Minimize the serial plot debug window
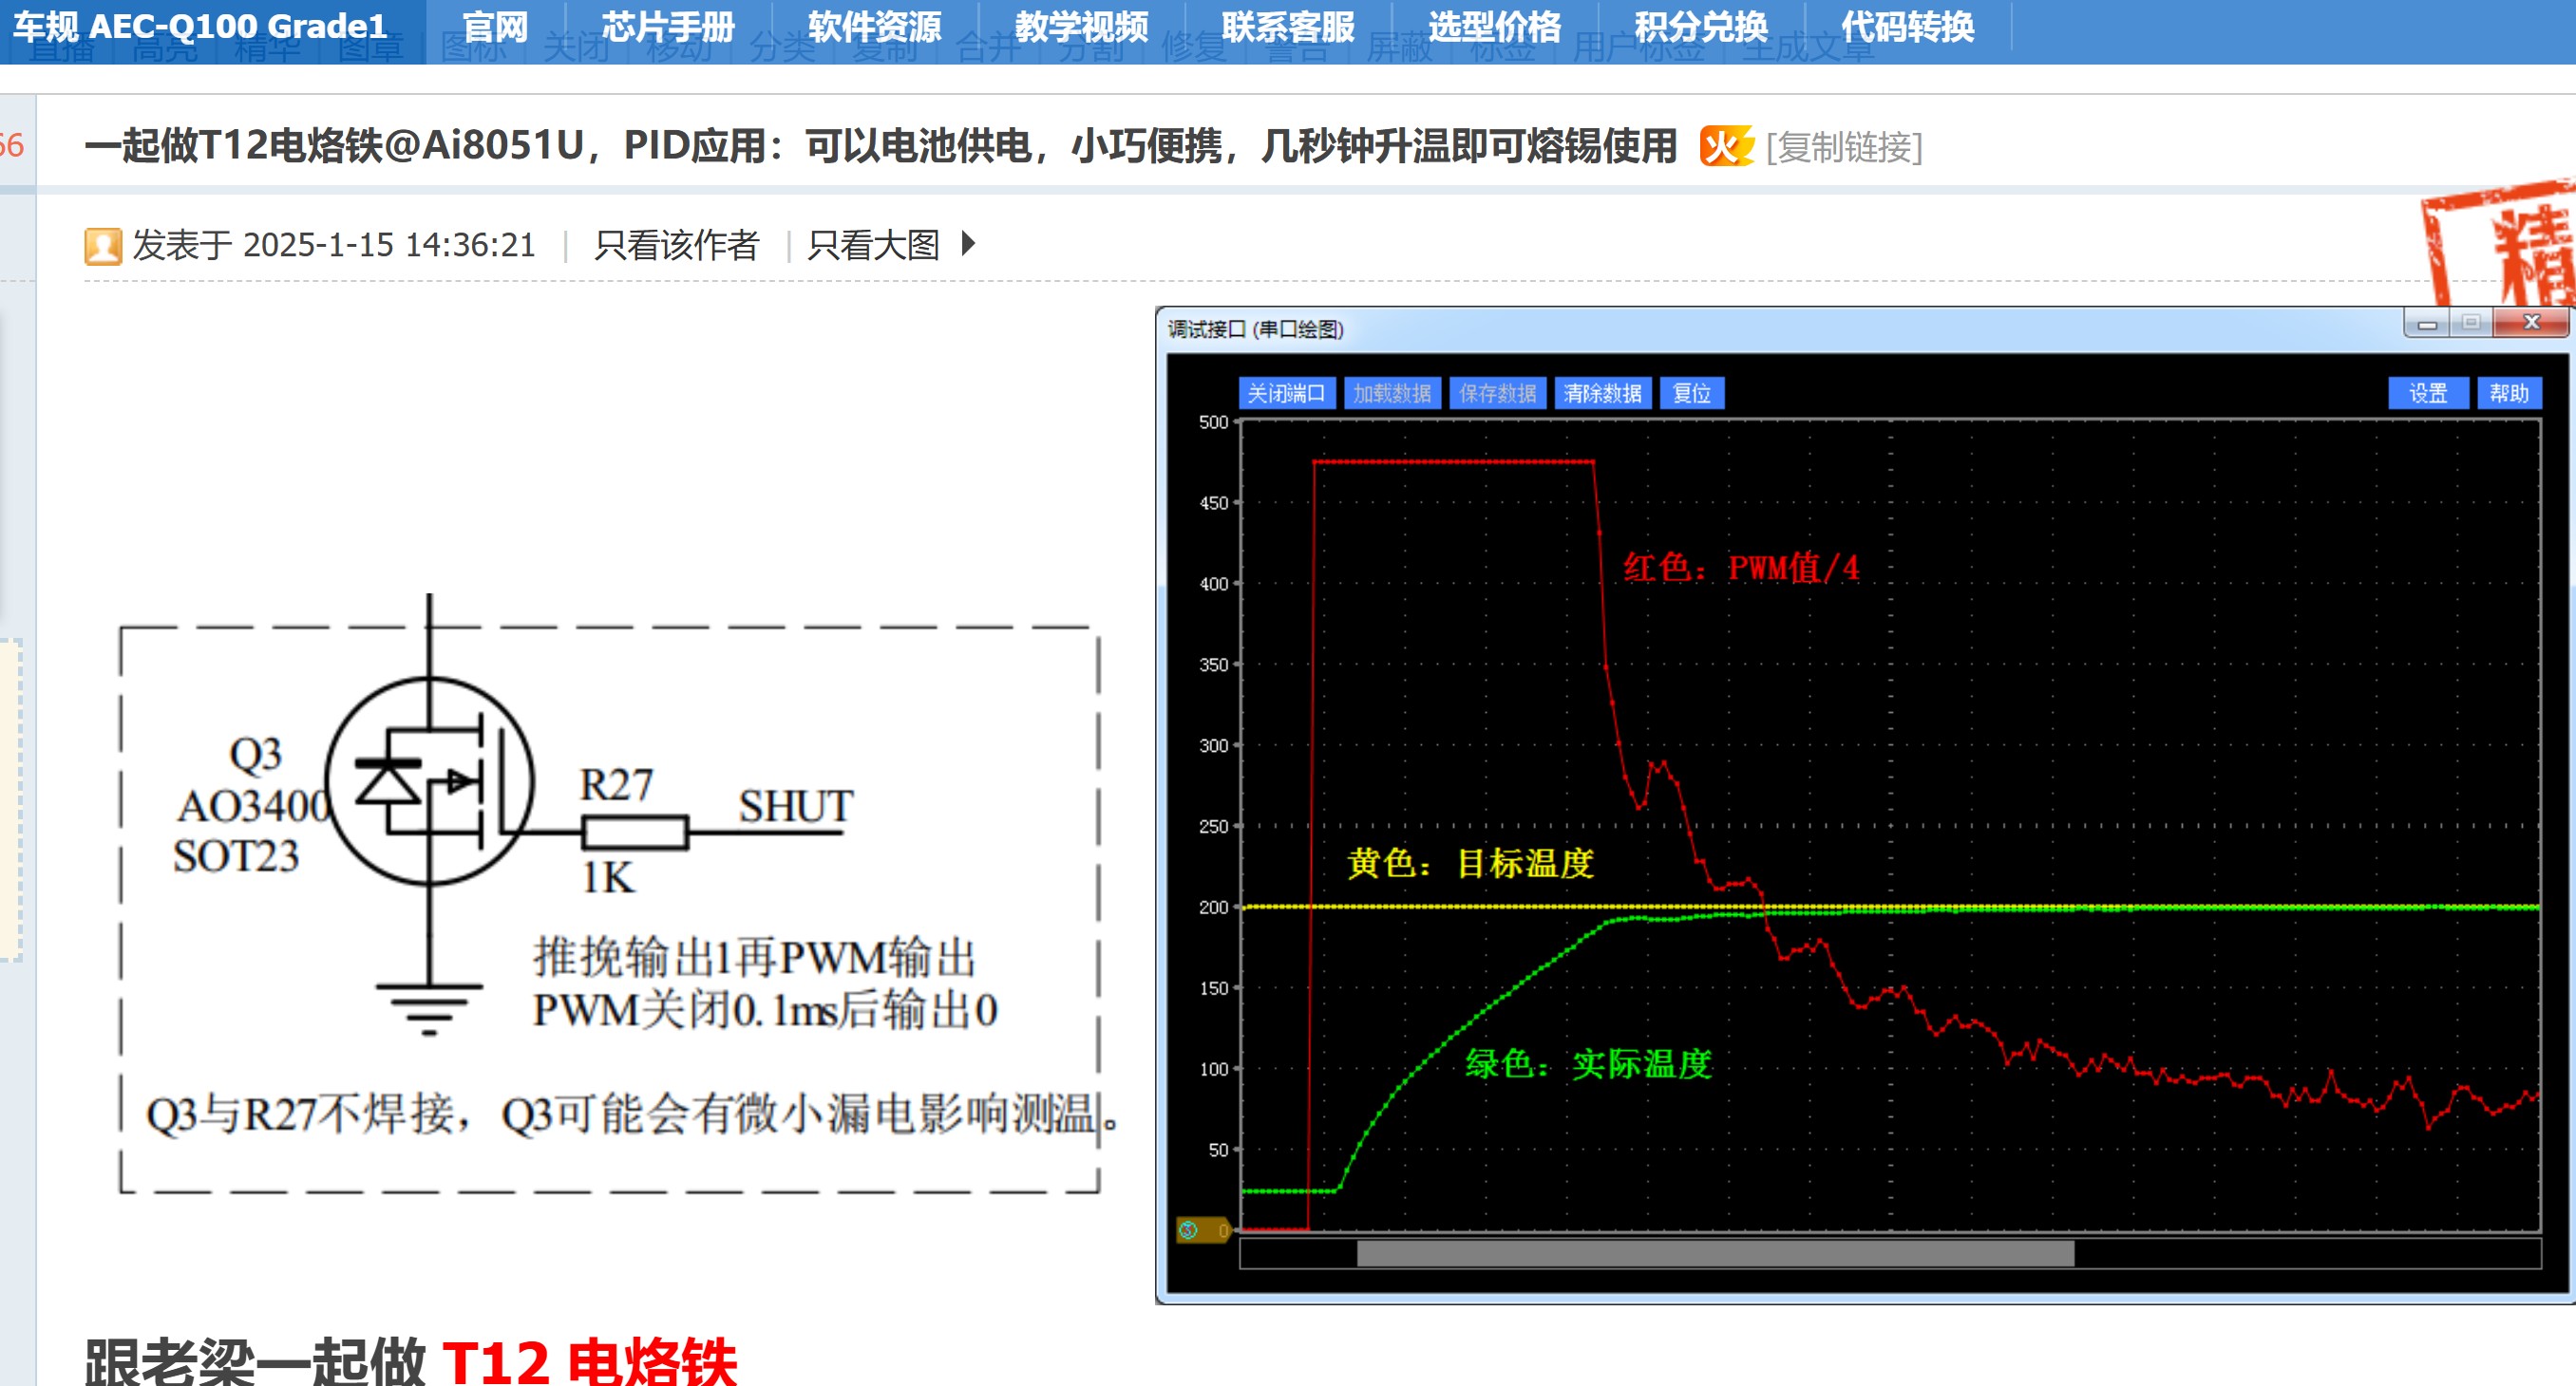The height and width of the screenshot is (1386, 2576). click(2427, 324)
